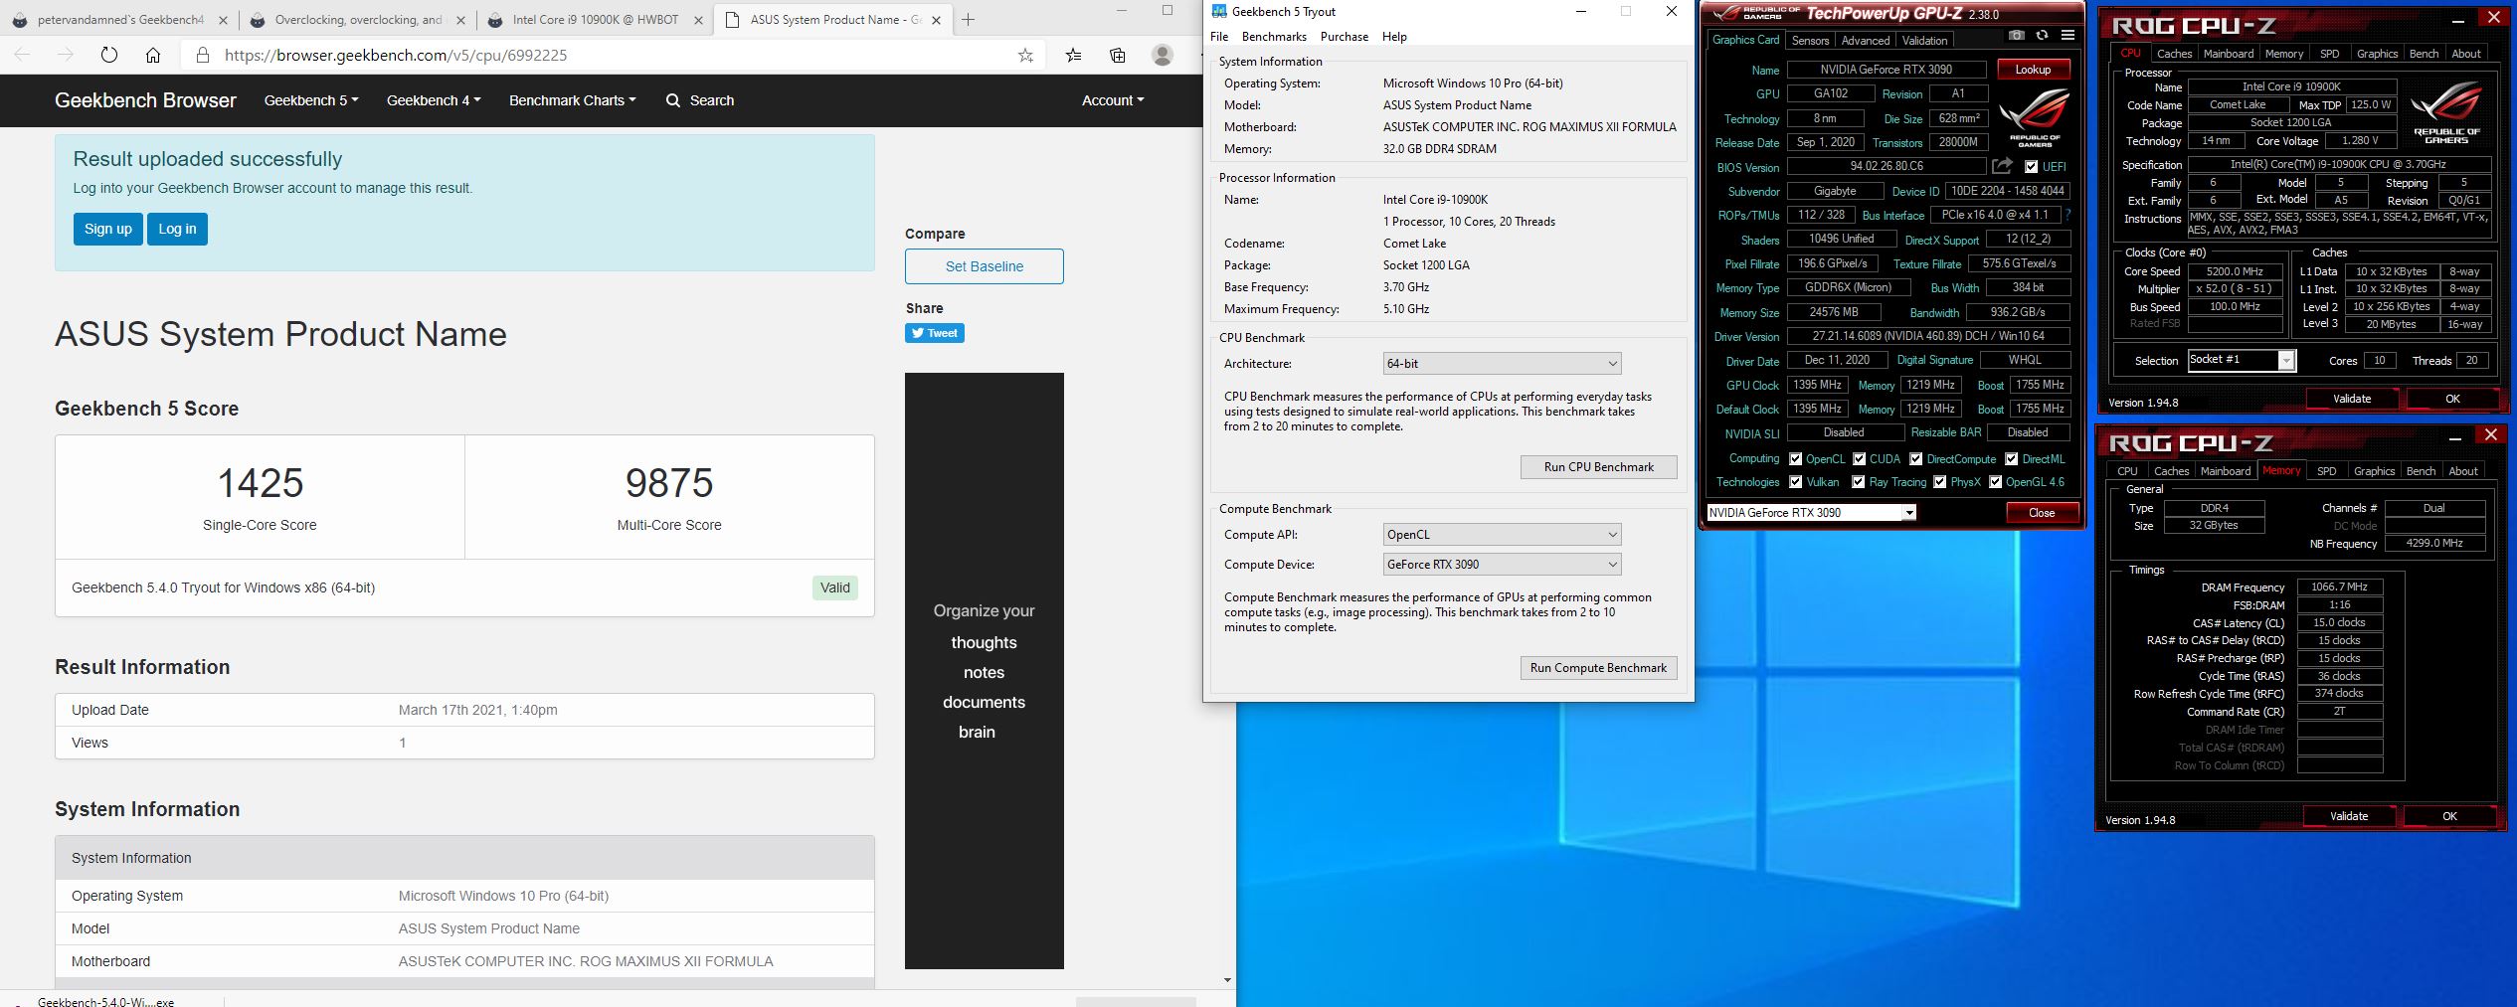Image resolution: width=2517 pixels, height=1007 pixels.
Task: Click the GPU-Z Lookup button
Action: [2032, 70]
